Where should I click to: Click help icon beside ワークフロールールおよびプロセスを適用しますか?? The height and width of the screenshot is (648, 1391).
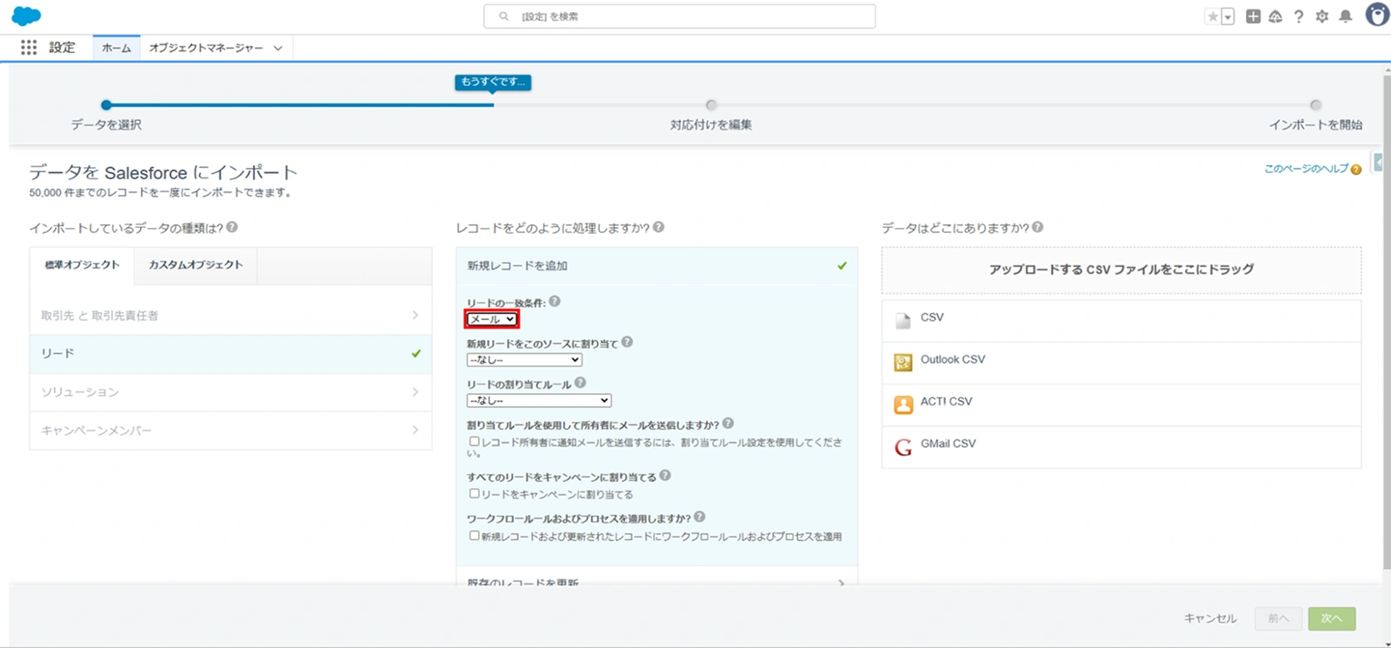pyautogui.click(x=700, y=517)
